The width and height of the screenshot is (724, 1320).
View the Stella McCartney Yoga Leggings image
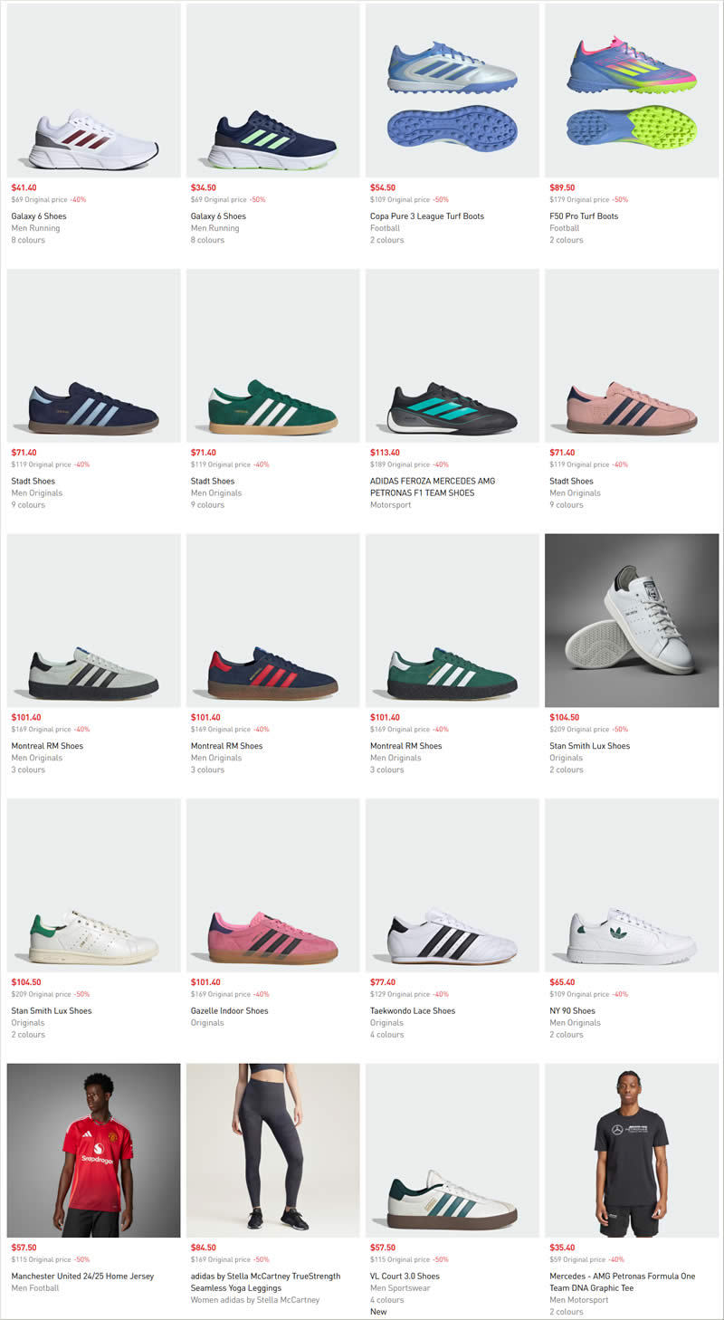coord(272,1150)
